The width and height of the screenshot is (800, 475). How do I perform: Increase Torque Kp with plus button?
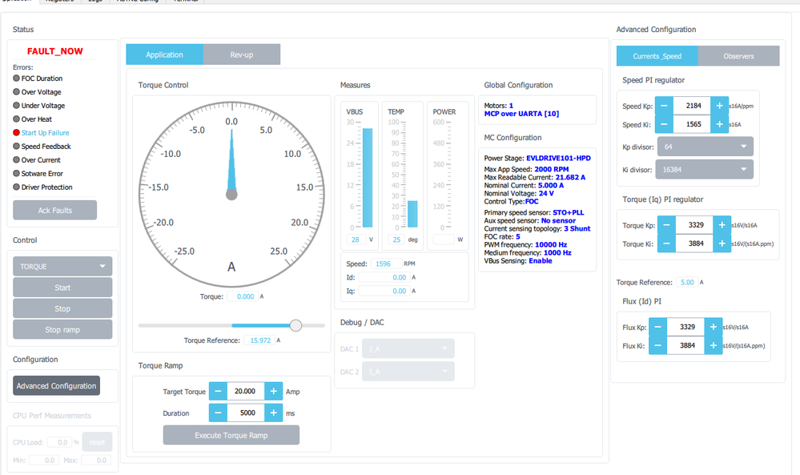tap(722, 225)
